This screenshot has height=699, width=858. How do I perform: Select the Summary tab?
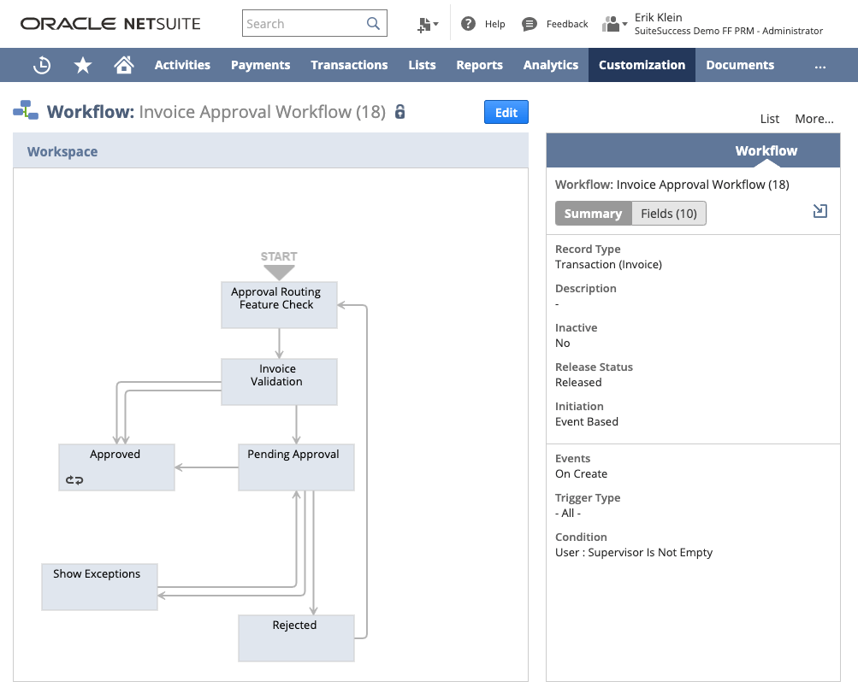pyautogui.click(x=593, y=214)
